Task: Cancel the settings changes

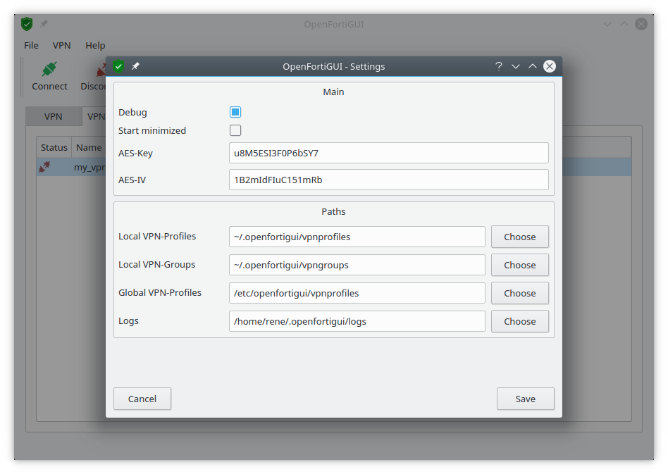Action: [142, 399]
